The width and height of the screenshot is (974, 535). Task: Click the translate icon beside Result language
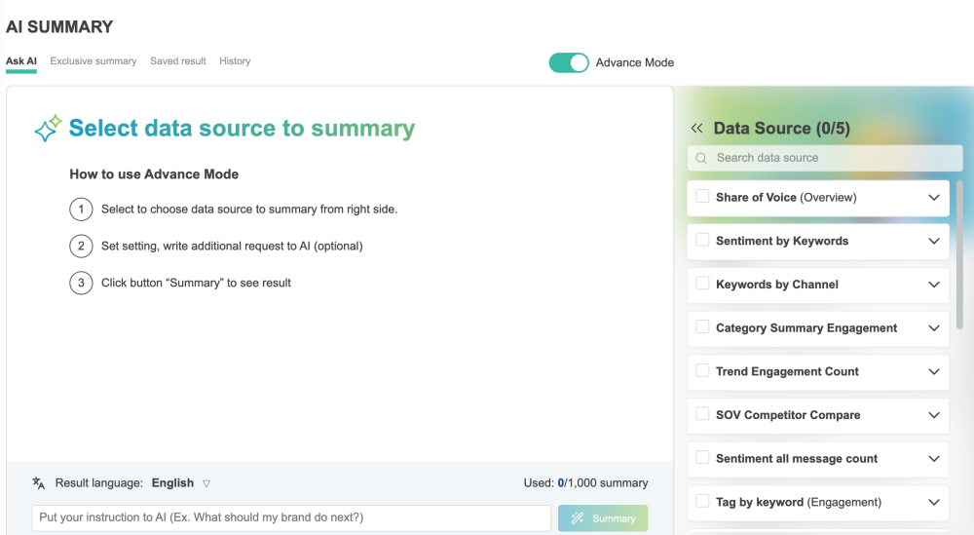39,482
